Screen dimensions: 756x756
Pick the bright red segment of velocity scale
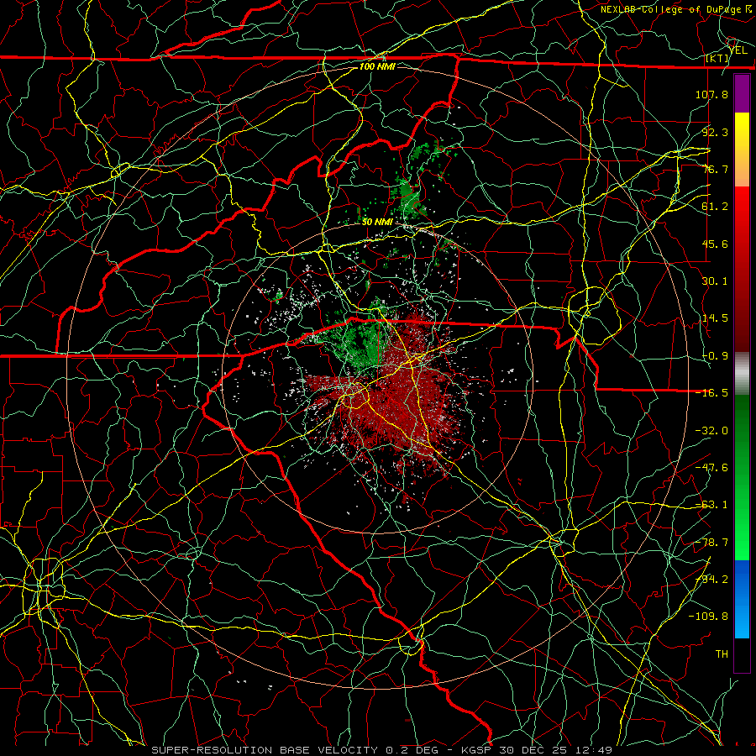[742, 269]
